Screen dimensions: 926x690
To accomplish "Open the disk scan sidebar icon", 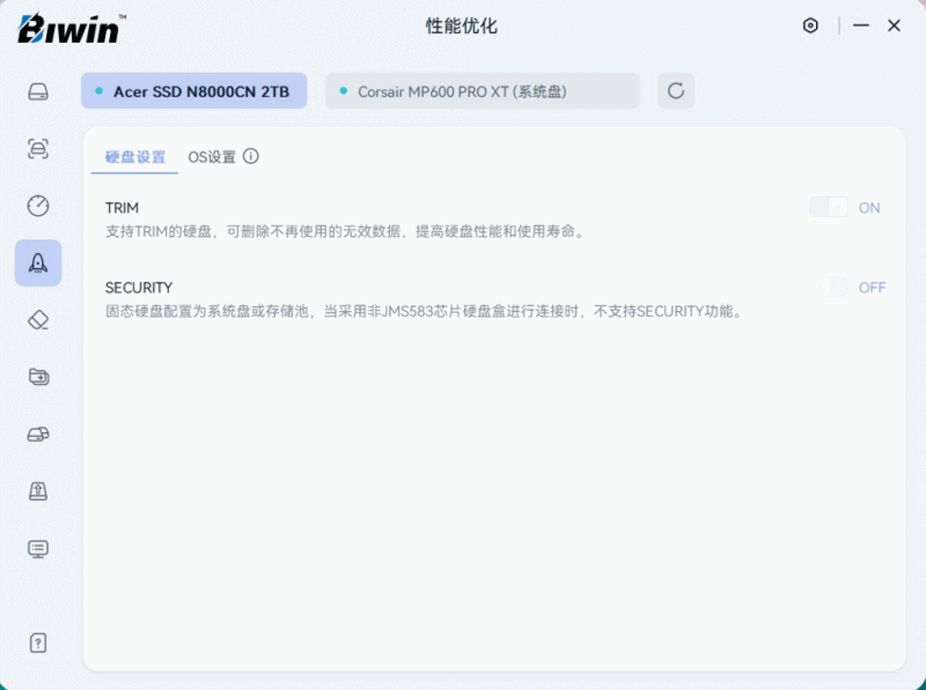I will [x=38, y=148].
